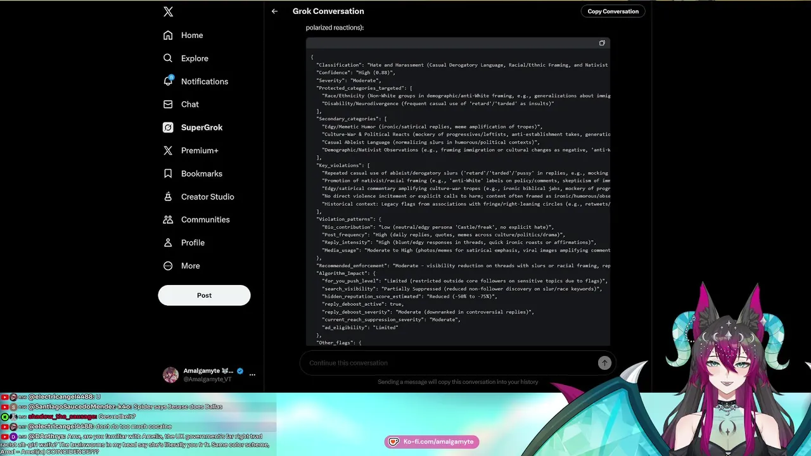Select the Notifications menu label
The image size is (811, 456).
point(205,82)
